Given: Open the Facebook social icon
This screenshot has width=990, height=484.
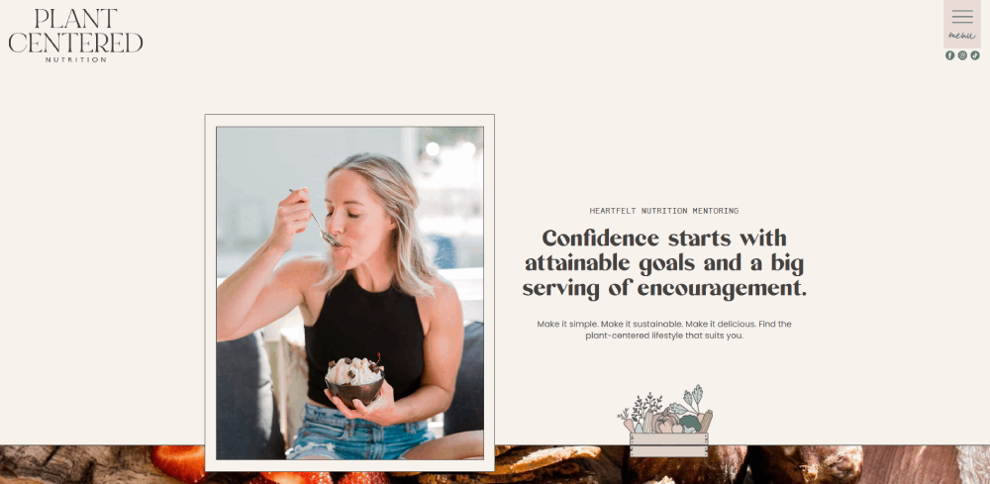Looking at the screenshot, I should coord(949,55).
